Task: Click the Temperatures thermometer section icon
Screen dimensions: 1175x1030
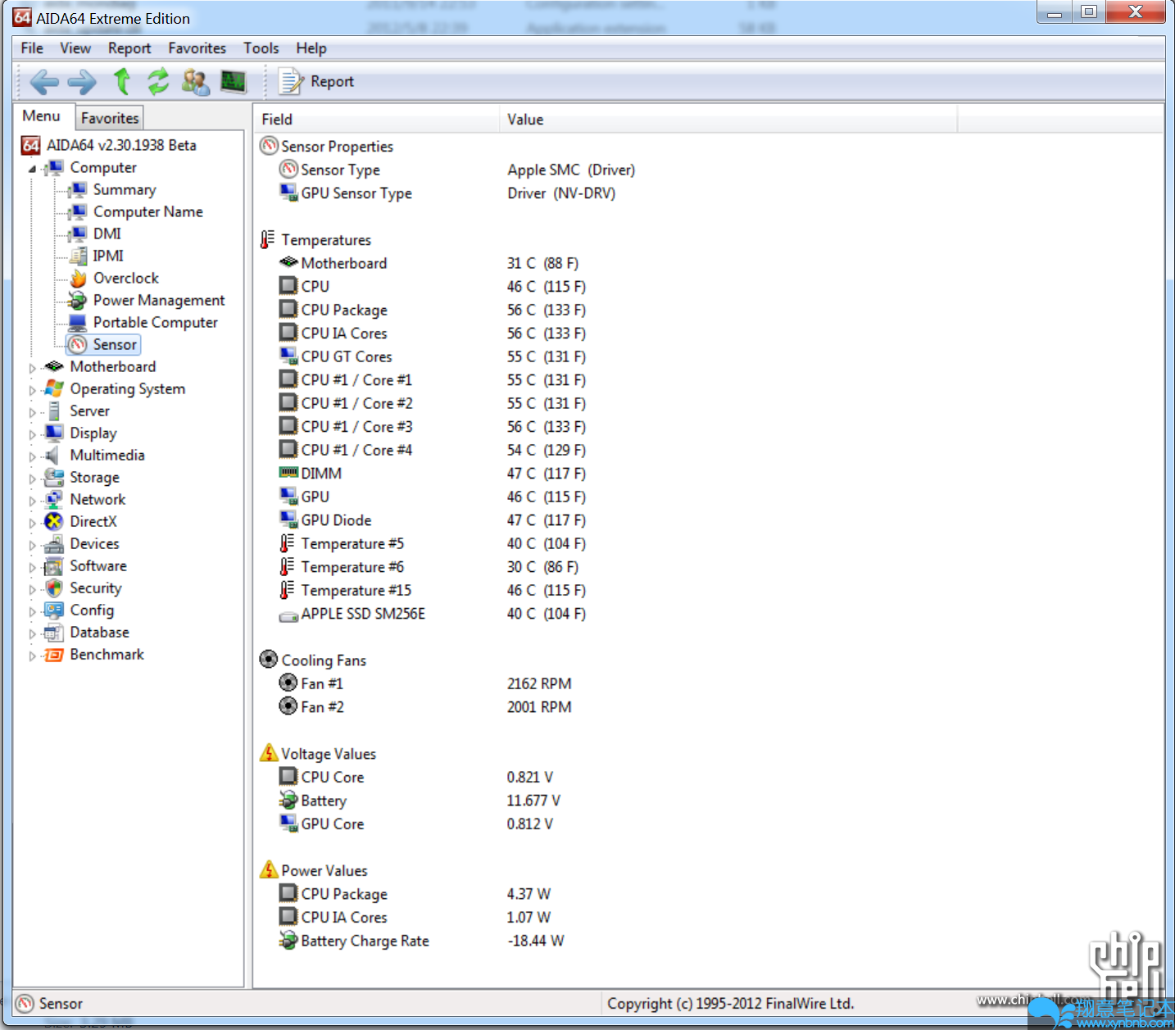Action: [x=267, y=239]
